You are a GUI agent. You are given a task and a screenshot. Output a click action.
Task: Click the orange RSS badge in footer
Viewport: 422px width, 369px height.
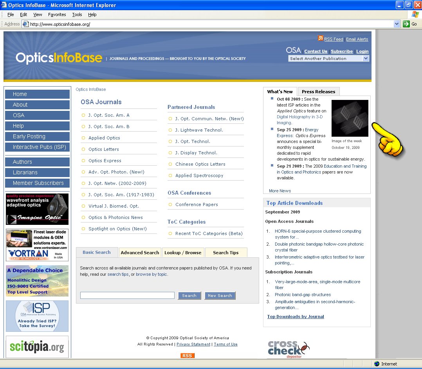pos(187,356)
